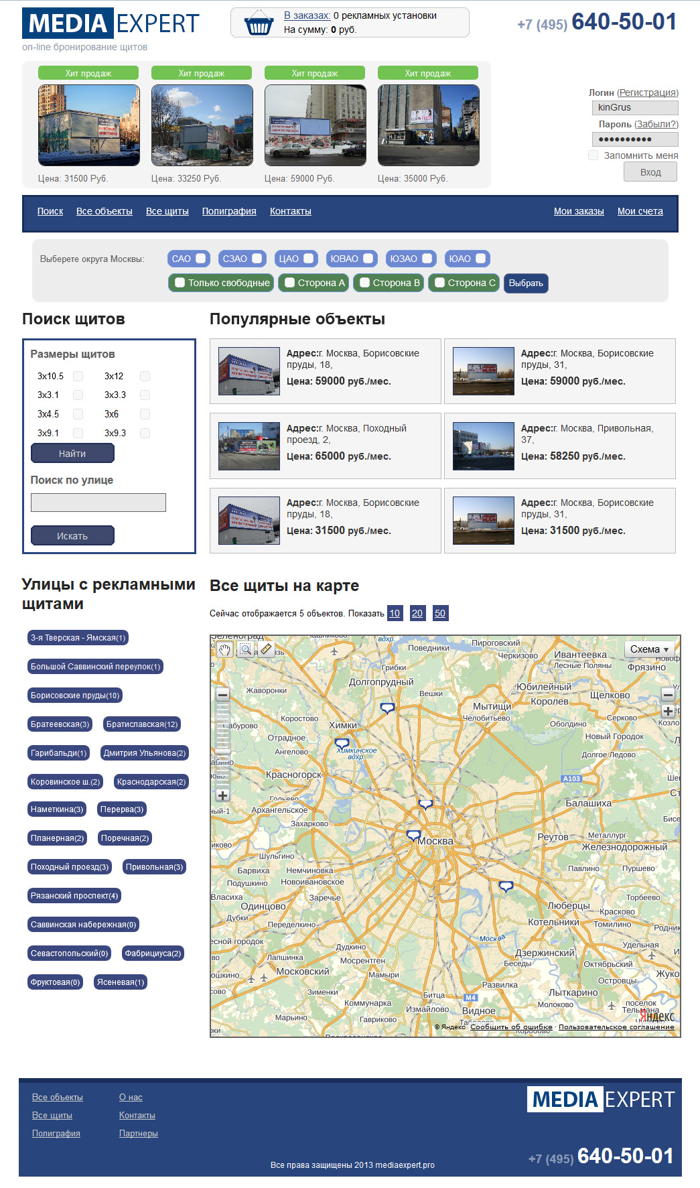Click the Найти size search button
The height and width of the screenshot is (1188, 700).
[72, 454]
